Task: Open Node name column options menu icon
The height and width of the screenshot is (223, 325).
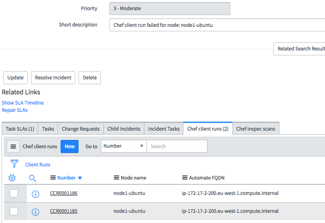Action: click(x=116, y=177)
